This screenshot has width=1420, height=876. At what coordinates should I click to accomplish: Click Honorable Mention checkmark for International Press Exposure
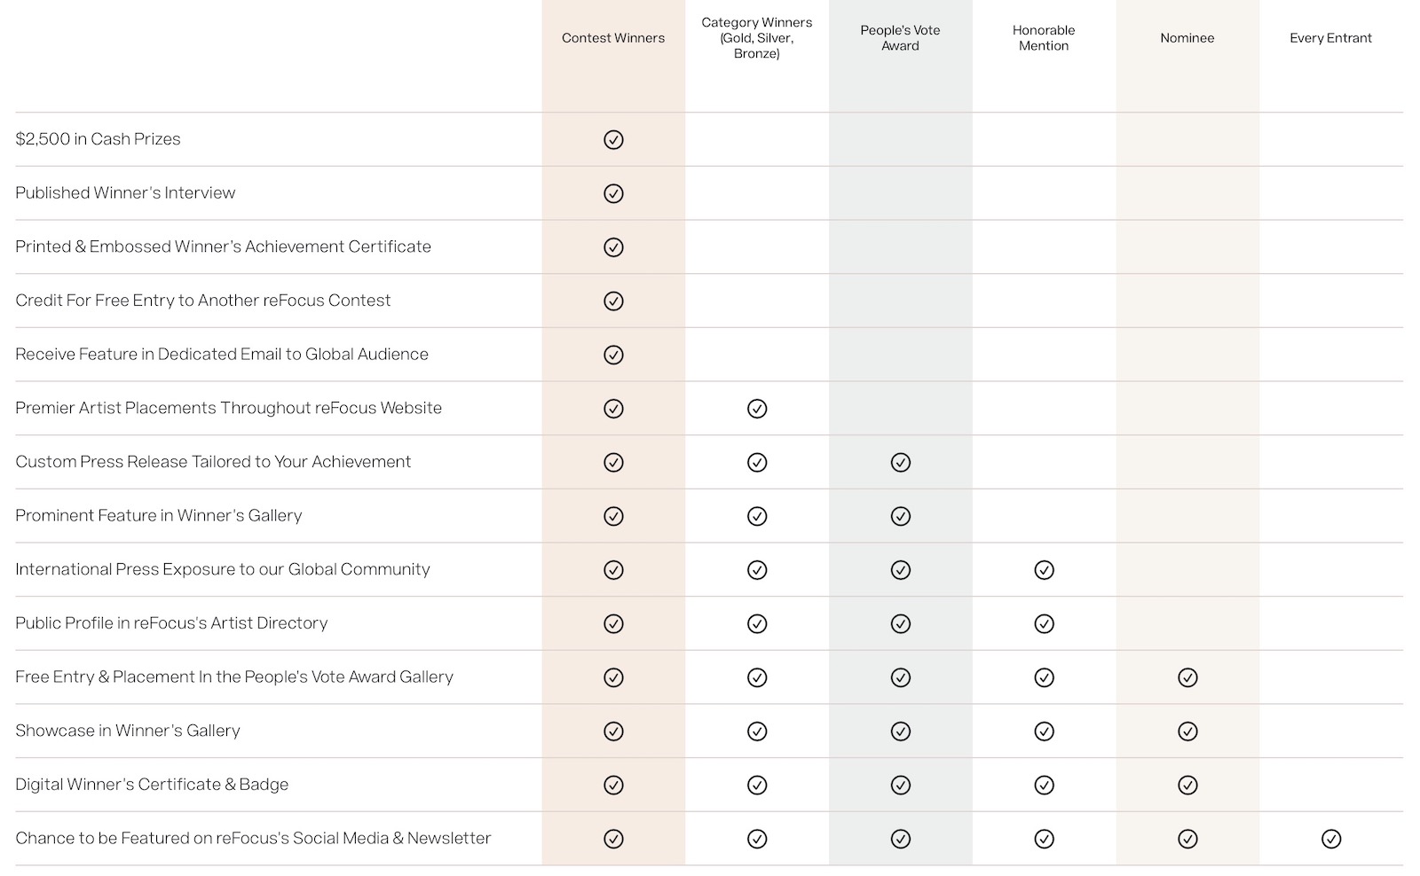click(x=1044, y=570)
